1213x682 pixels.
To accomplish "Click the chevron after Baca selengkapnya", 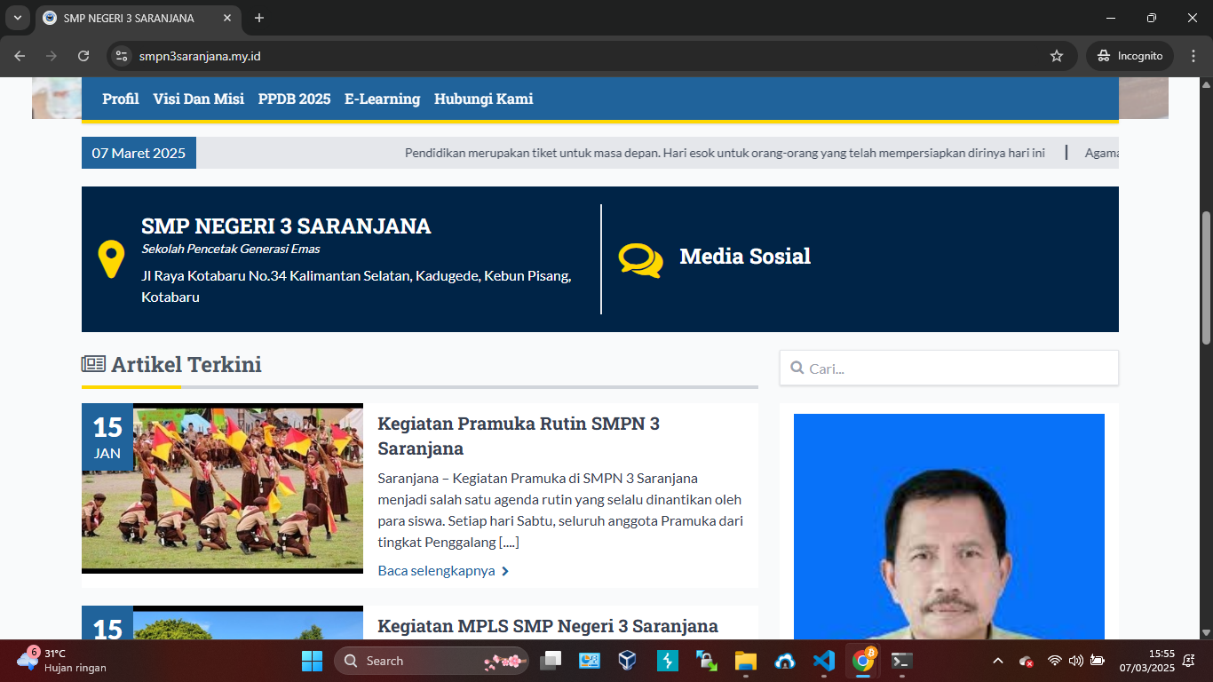I will click(x=505, y=571).
